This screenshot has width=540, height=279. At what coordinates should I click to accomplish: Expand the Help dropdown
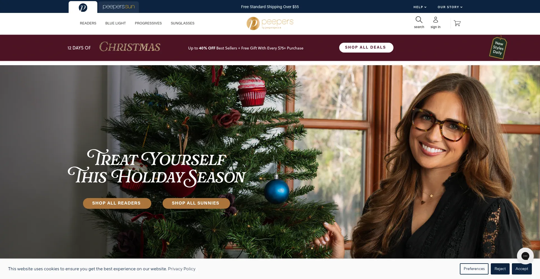click(x=420, y=7)
